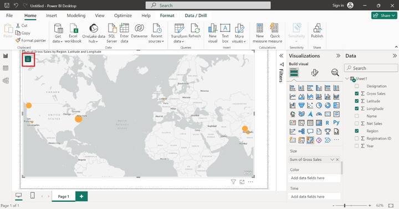The width and height of the screenshot is (399, 209).
Task: Click Sign in
Action: click(343, 6)
